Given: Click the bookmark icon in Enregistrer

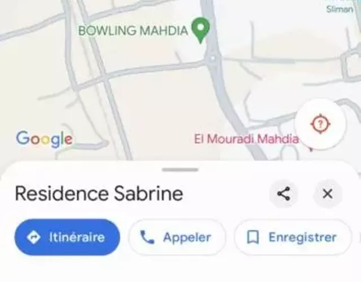Looking at the screenshot, I should 253,237.
